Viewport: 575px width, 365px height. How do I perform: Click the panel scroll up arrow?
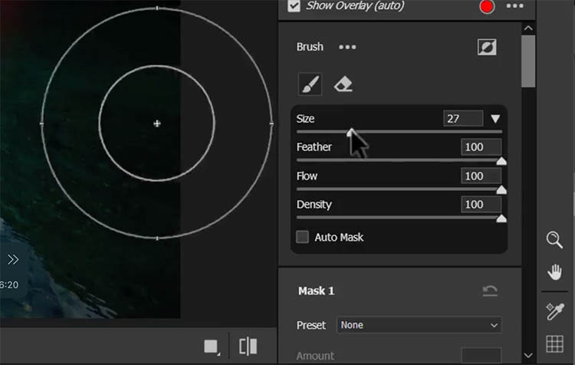coord(528,28)
